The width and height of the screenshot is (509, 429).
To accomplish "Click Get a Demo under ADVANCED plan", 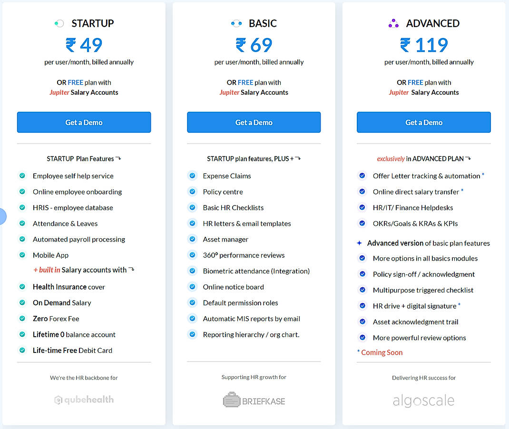I will pos(423,122).
